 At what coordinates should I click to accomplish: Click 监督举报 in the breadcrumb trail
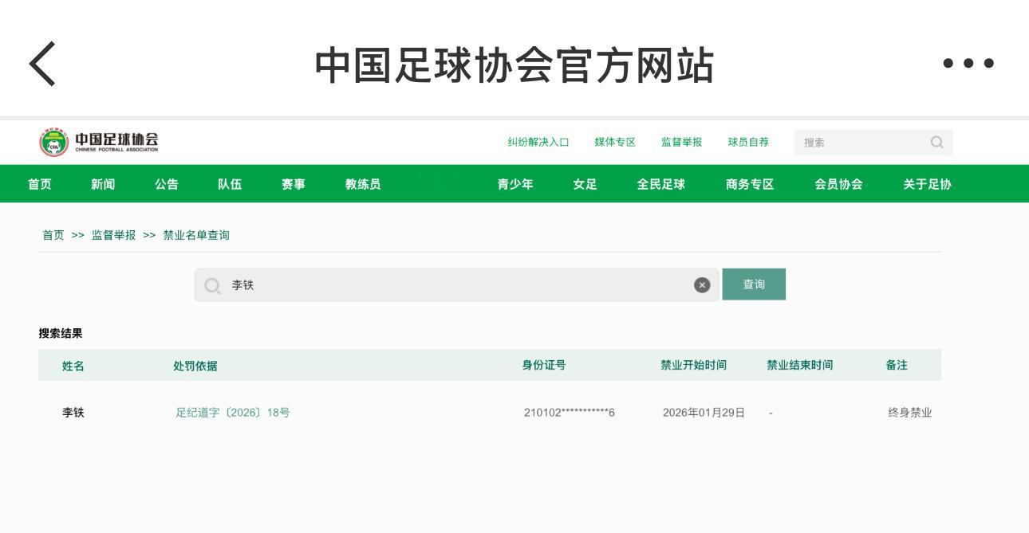coord(113,235)
